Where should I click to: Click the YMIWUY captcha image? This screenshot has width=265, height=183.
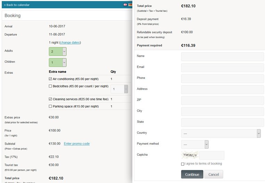click(x=190, y=155)
